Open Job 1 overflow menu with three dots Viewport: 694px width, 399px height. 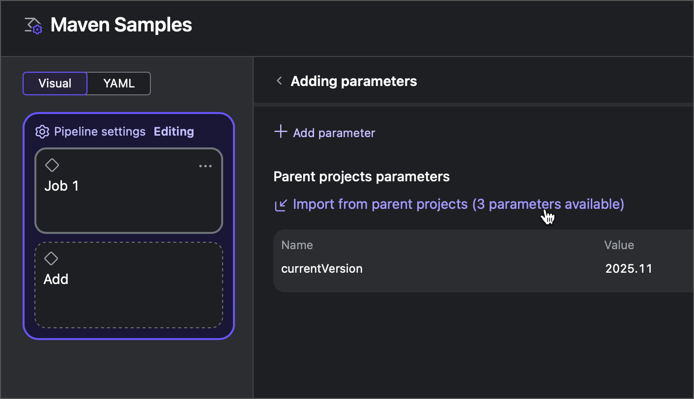[x=205, y=166]
